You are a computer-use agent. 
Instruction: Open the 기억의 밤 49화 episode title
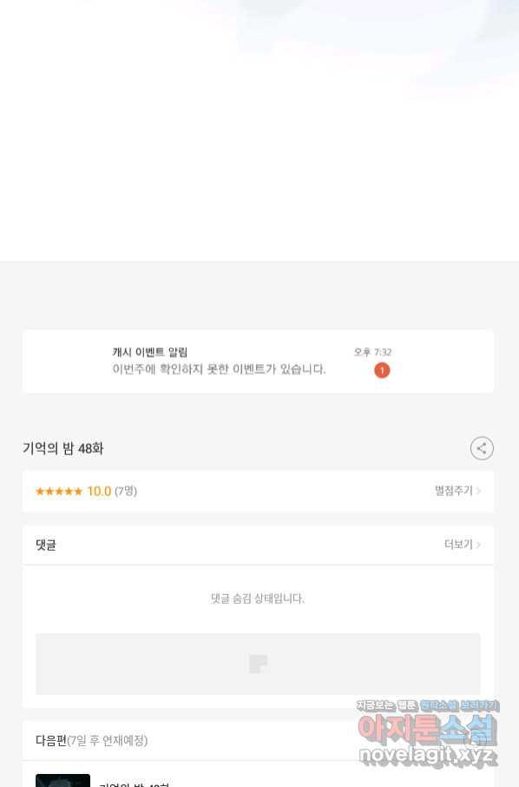point(135,784)
